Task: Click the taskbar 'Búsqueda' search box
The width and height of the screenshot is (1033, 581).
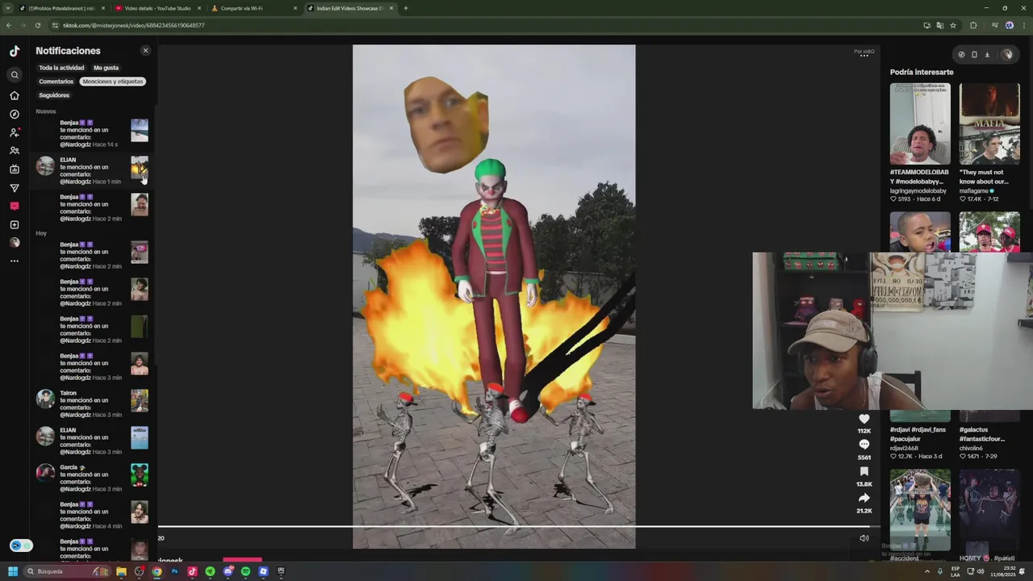Action: pyautogui.click(x=69, y=571)
